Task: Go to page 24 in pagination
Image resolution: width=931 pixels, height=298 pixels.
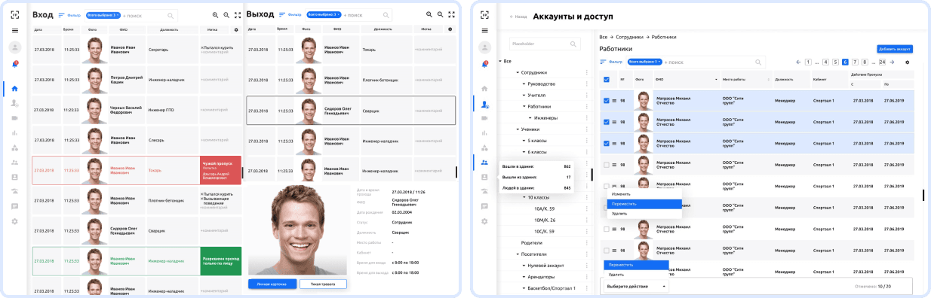Action: pos(882,62)
